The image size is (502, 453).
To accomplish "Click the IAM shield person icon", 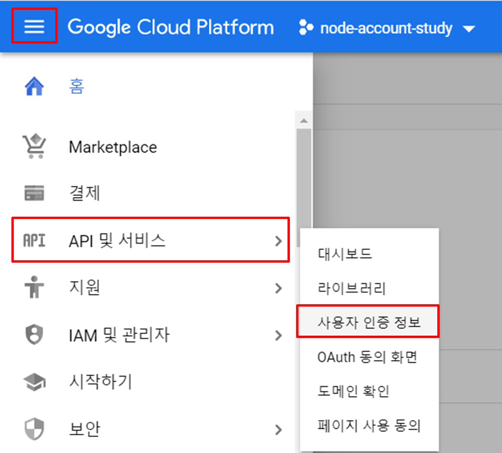I will pos(34,334).
